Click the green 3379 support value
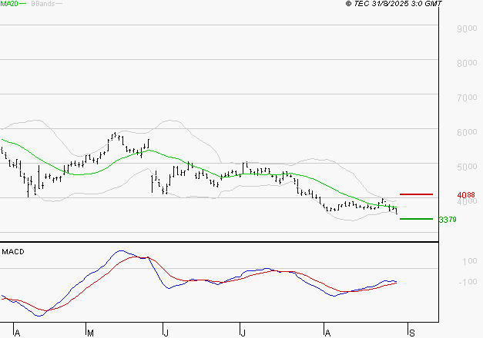The image size is (483, 338). (x=448, y=220)
